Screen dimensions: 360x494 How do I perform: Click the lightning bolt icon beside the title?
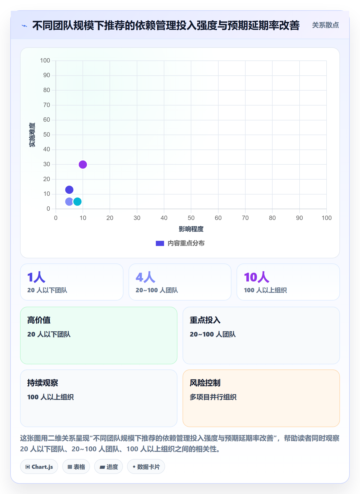[x=24, y=26]
